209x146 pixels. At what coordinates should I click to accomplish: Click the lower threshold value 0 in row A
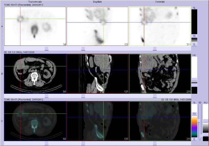(x=194, y=44)
